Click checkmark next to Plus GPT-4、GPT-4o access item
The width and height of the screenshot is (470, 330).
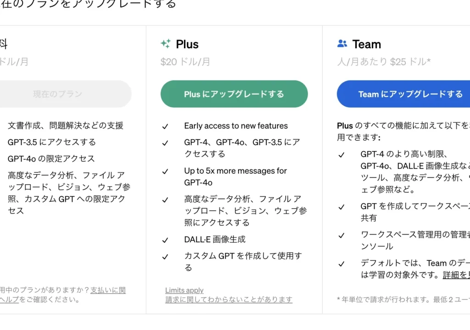pos(165,143)
